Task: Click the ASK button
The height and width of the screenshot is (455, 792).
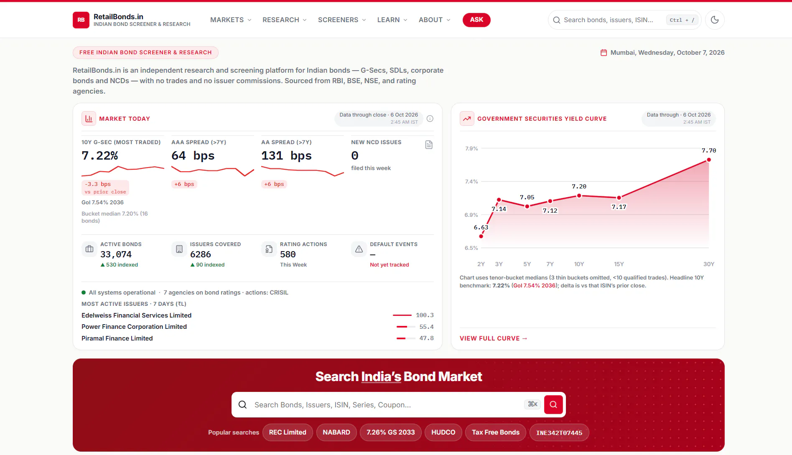Action: coord(476,20)
